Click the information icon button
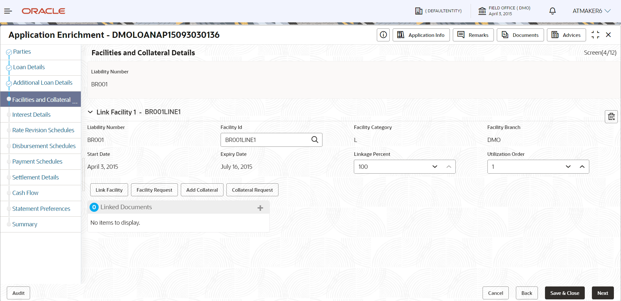The width and height of the screenshot is (621, 301). (383, 35)
